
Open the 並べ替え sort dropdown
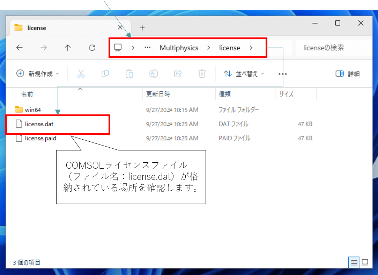(244, 73)
